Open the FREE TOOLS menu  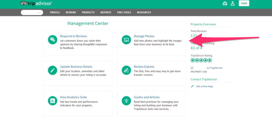[124, 13]
